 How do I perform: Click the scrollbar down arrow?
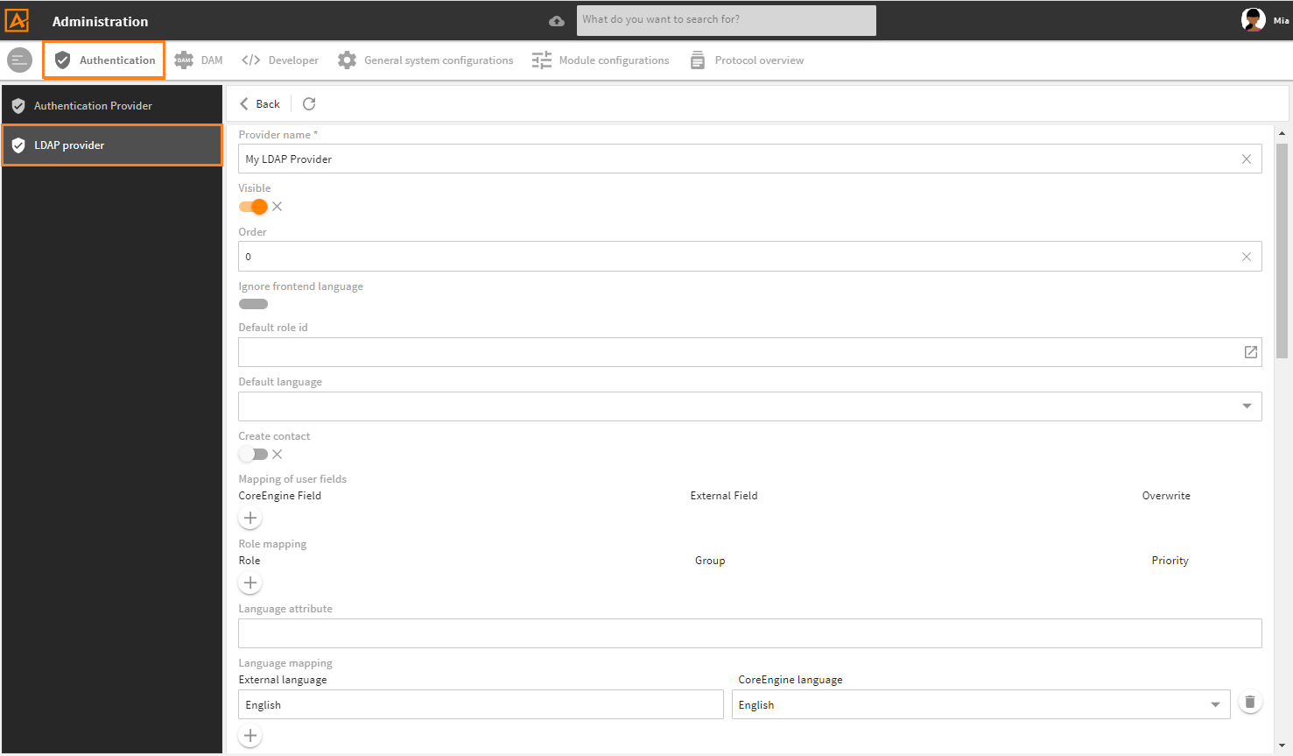(1282, 746)
